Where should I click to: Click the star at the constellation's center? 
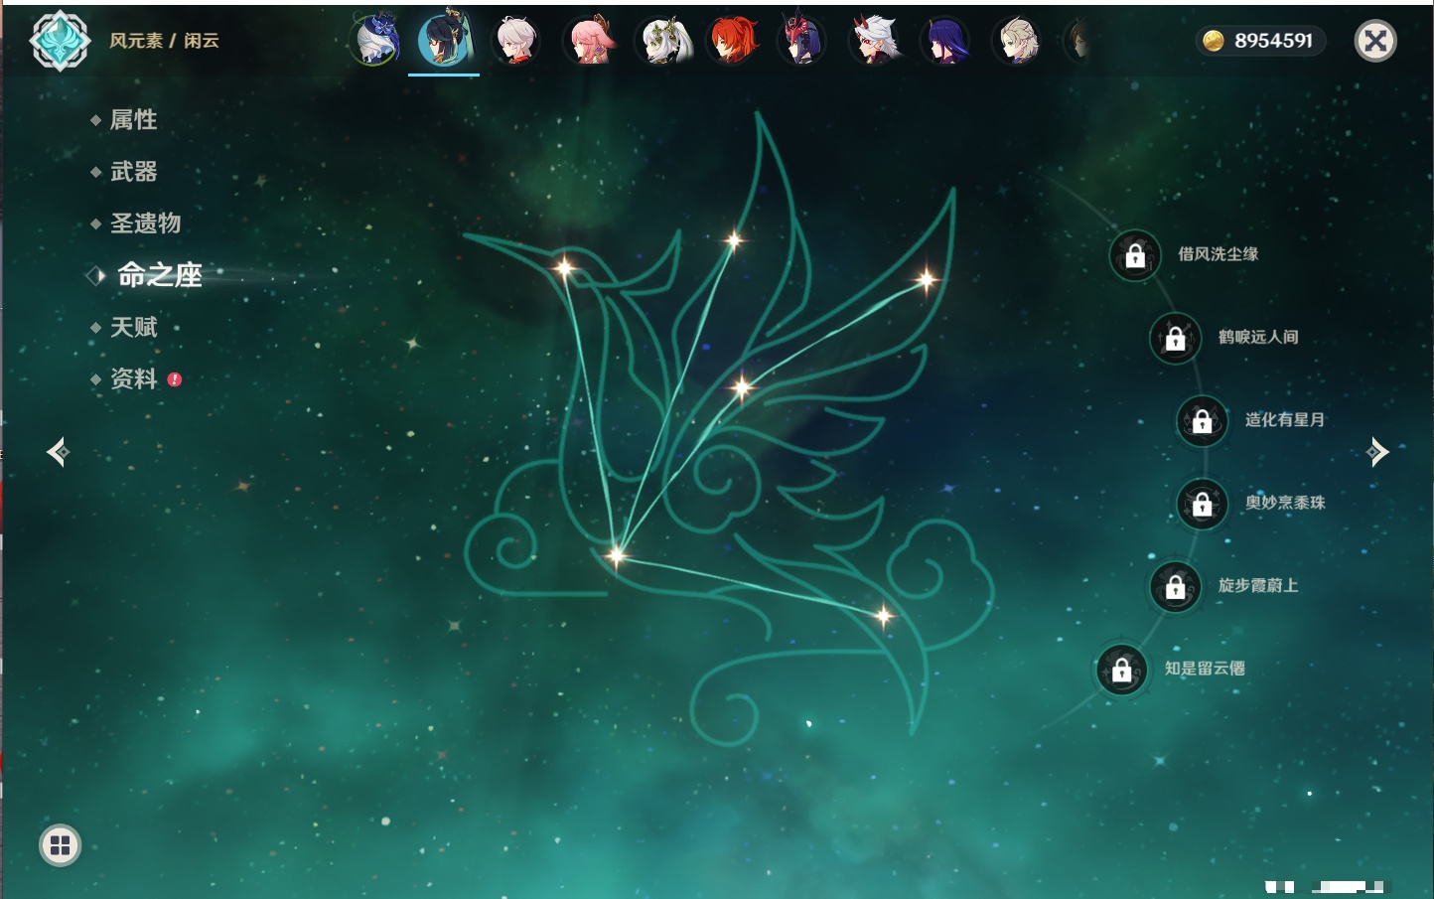741,387
